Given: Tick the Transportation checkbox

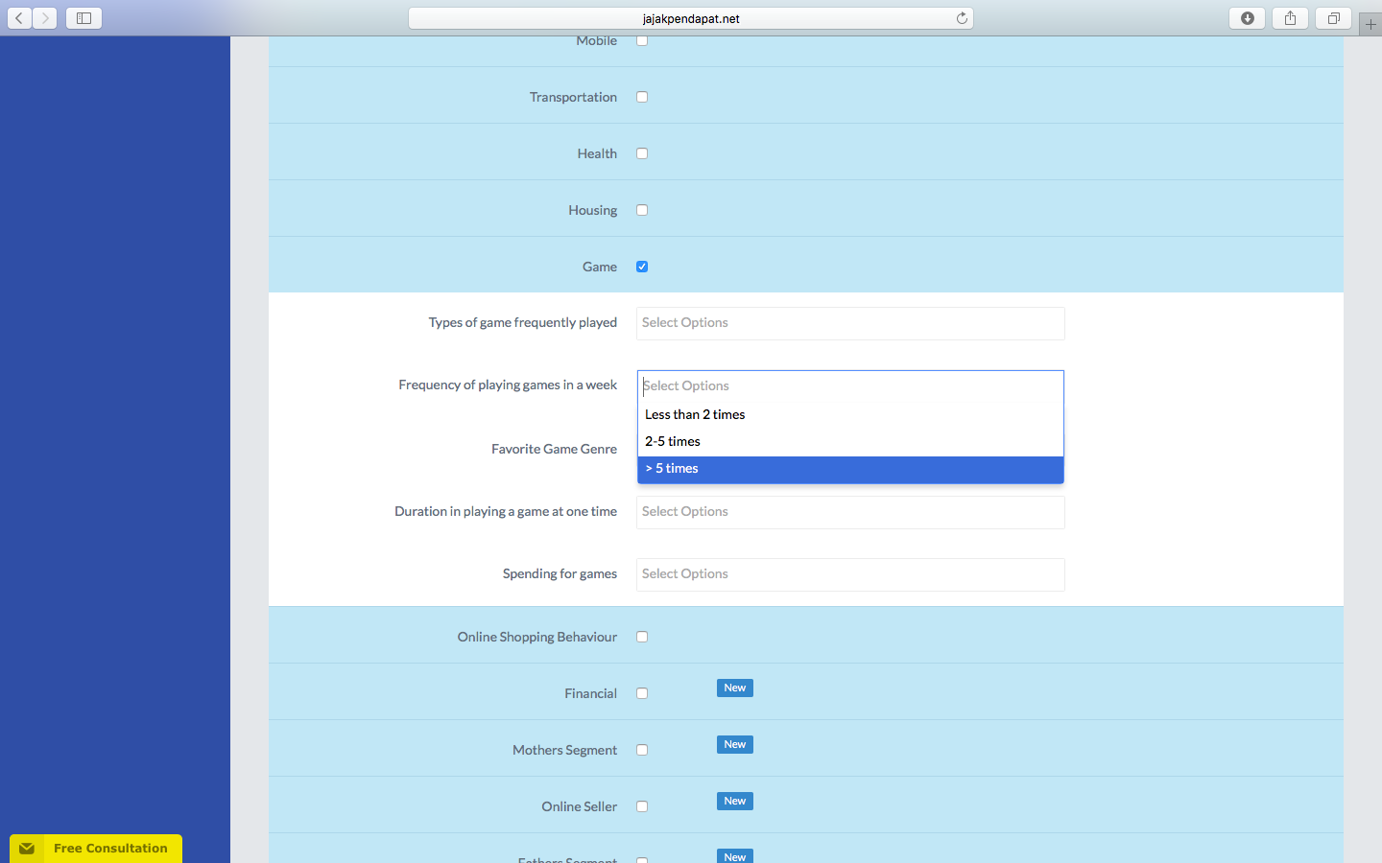Looking at the screenshot, I should click(x=642, y=97).
